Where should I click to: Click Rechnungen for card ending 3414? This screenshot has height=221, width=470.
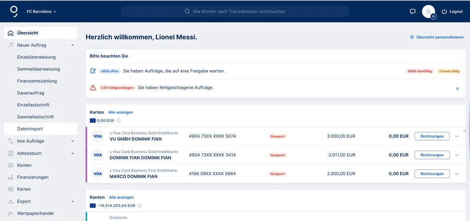432,155
